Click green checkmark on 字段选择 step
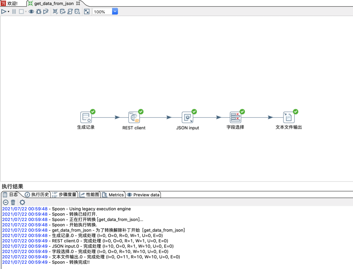Viewport: 353px width, 269px height. click(x=242, y=111)
